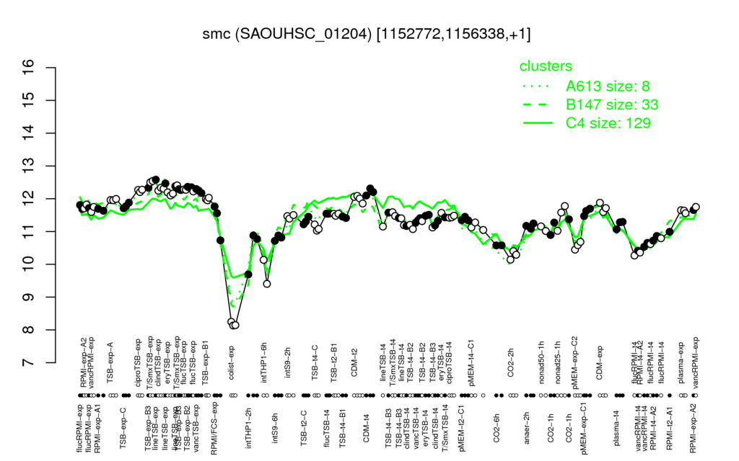Click the 'B147 size: 33' legend entry
The image size is (739, 461).
612,104
